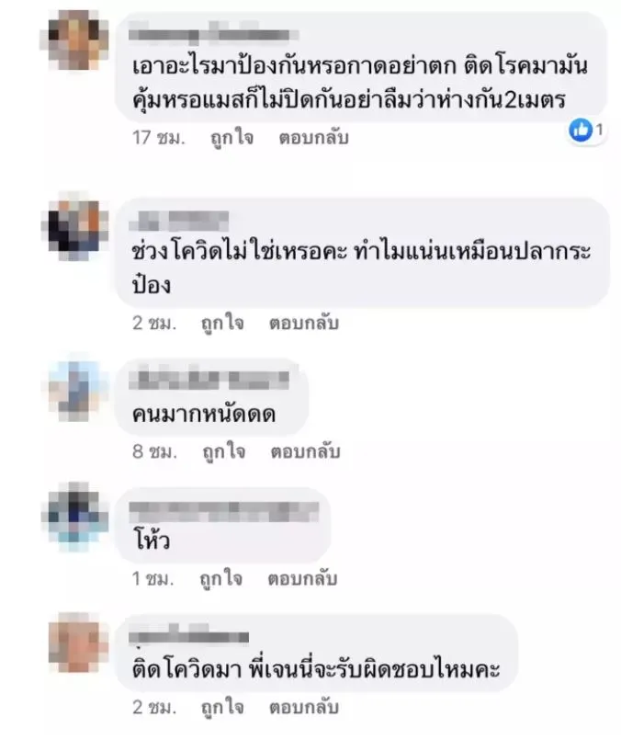Reply to the โห้ว comment
Screen dimensions: 621x740
click(302, 578)
